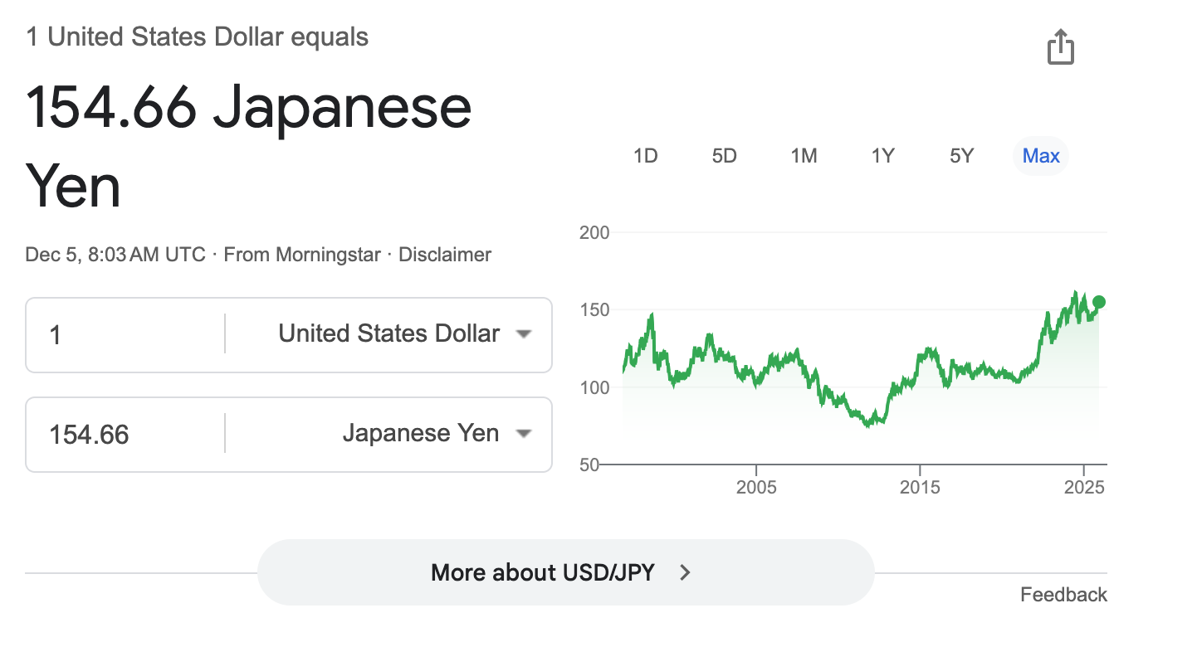Image resolution: width=1197 pixels, height=647 pixels.
Task: Select the 1M chart range
Action: tap(804, 156)
